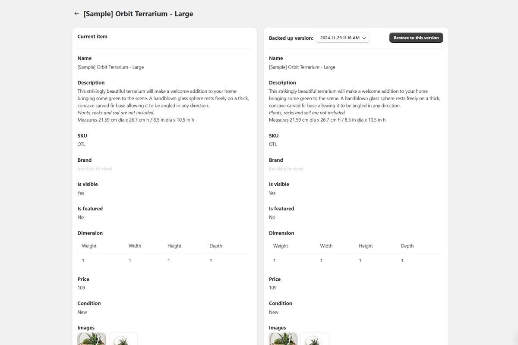Click the Is visible value Yes
Image resolution: width=518 pixels, height=345 pixels.
point(81,193)
